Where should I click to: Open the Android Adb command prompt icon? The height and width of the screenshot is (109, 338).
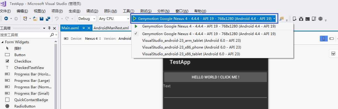tap(308, 19)
